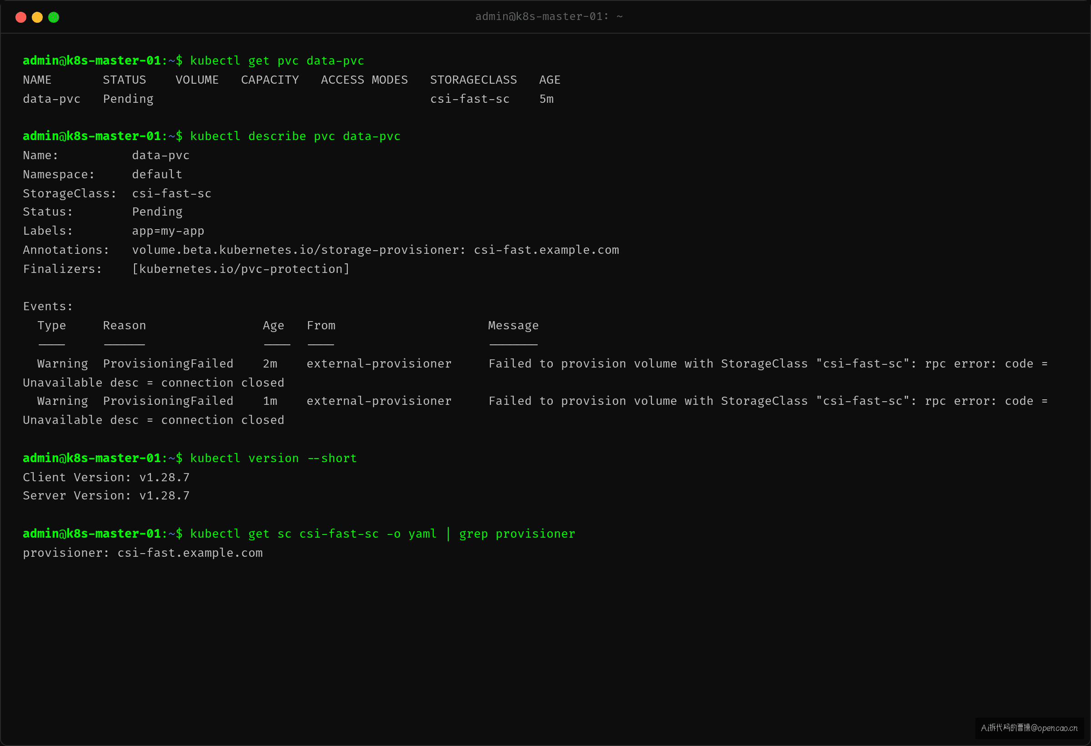Image resolution: width=1091 pixels, height=746 pixels.
Task: Click the first ProvisioningFailed warning reason
Action: point(168,363)
